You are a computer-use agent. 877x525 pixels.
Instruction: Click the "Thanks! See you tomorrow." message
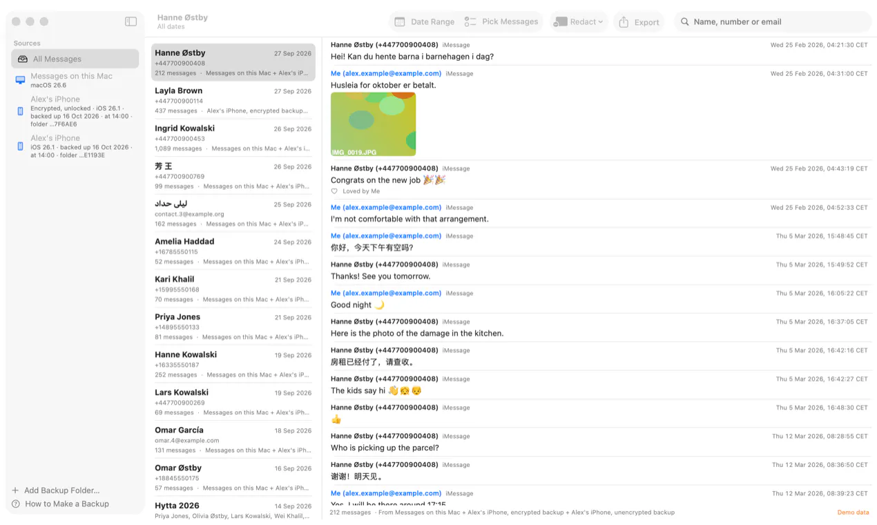pyautogui.click(x=380, y=276)
